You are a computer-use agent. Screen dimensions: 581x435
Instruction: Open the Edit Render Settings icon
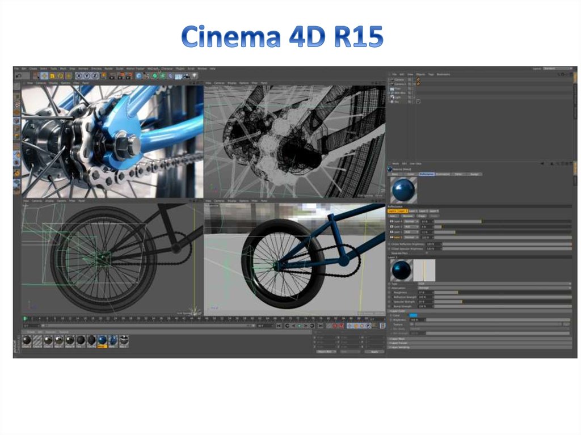[129, 76]
